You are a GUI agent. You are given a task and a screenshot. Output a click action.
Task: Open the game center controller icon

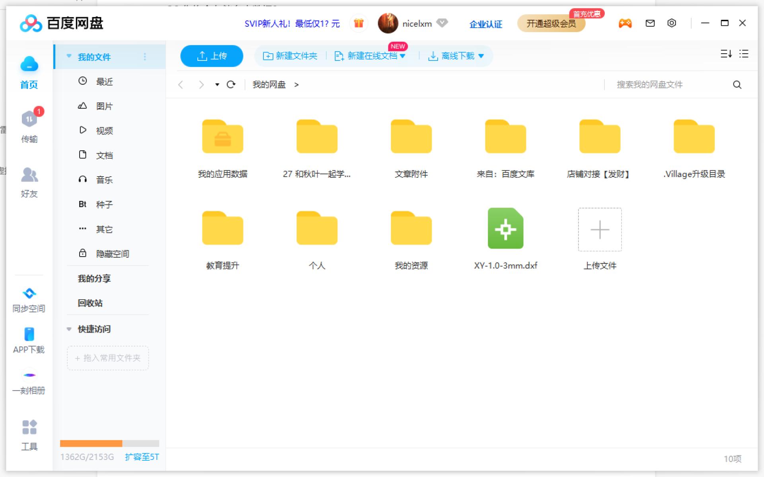click(x=625, y=23)
